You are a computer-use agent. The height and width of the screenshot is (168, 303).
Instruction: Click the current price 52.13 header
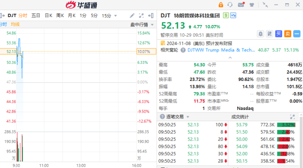click(173, 26)
